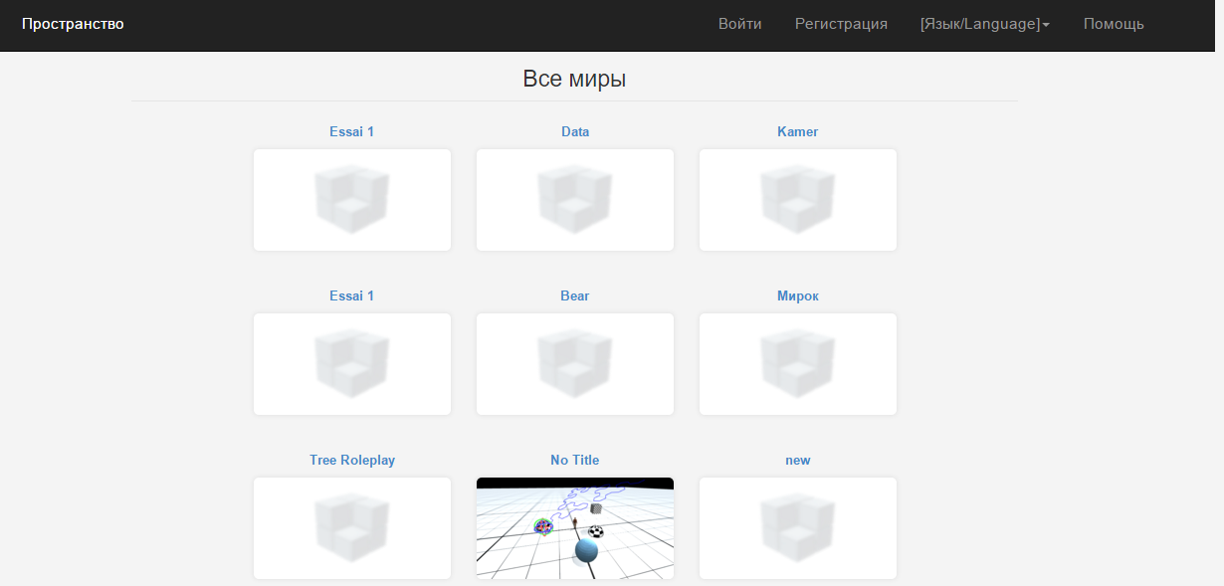Open the Регистрация sign-up page
This screenshot has width=1224, height=586.
pyautogui.click(x=841, y=24)
